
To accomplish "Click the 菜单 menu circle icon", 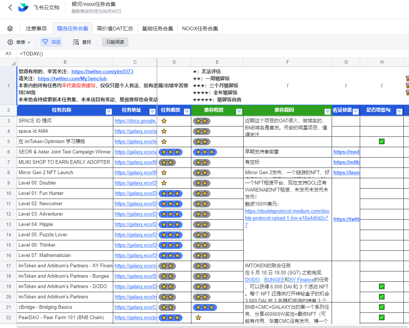I will coord(10,42).
